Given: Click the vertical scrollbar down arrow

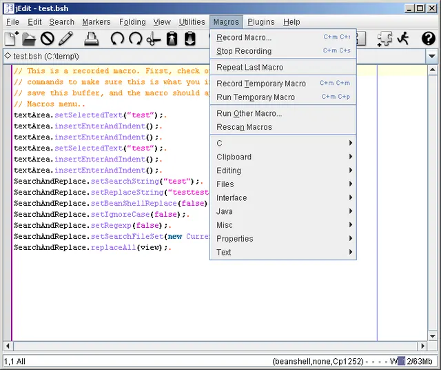Looking at the screenshot, I should 433,336.
